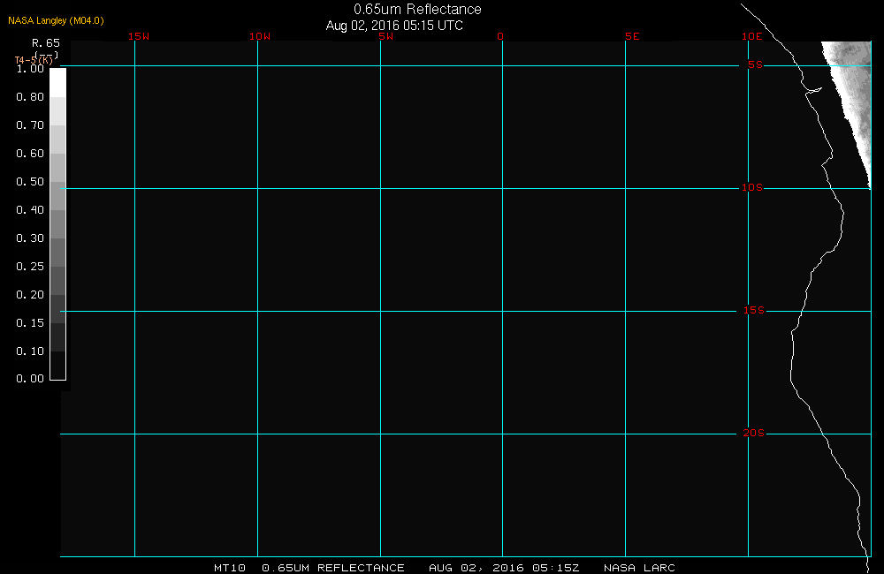Click the white 1.00 colorbar swatch
Viewport: 884px width, 574px height.
(x=58, y=83)
